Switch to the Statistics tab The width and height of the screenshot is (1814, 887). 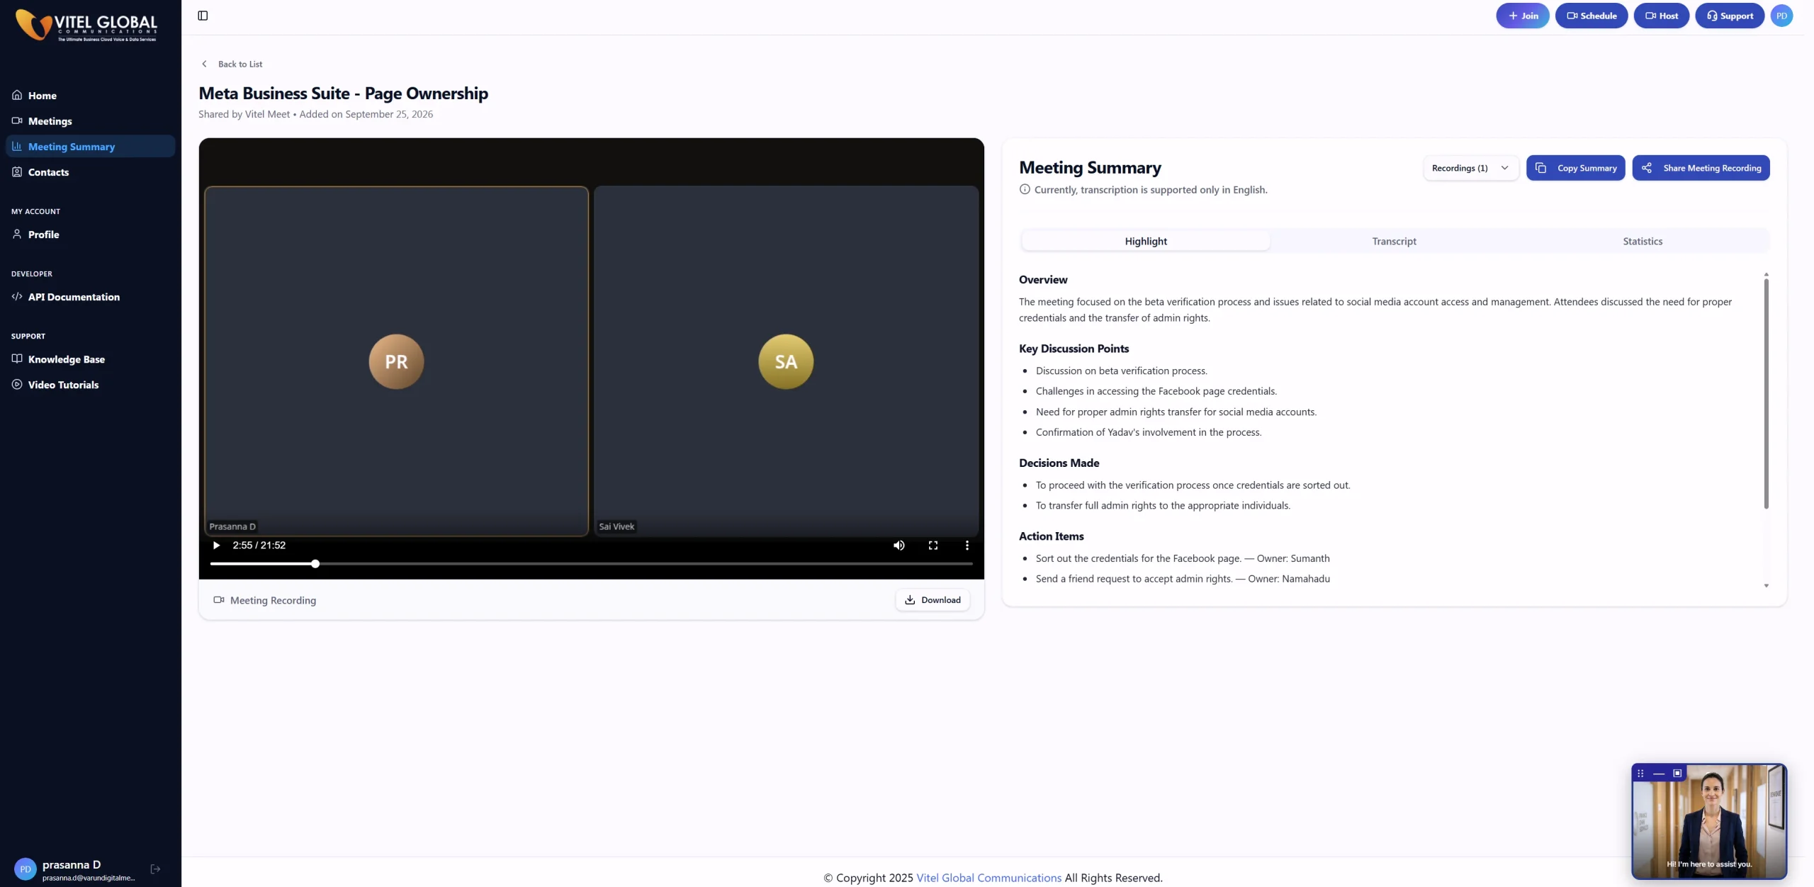pos(1643,241)
